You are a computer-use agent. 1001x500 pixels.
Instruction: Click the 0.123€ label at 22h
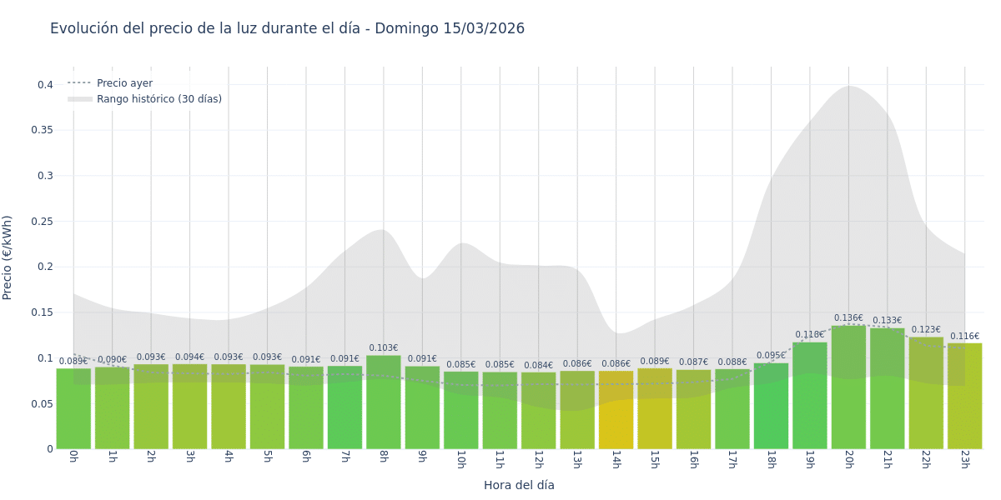(926, 330)
